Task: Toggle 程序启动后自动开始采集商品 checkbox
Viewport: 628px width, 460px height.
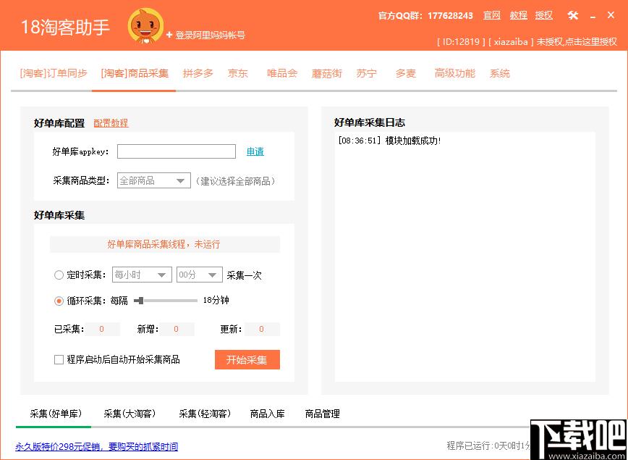Action: click(x=59, y=359)
